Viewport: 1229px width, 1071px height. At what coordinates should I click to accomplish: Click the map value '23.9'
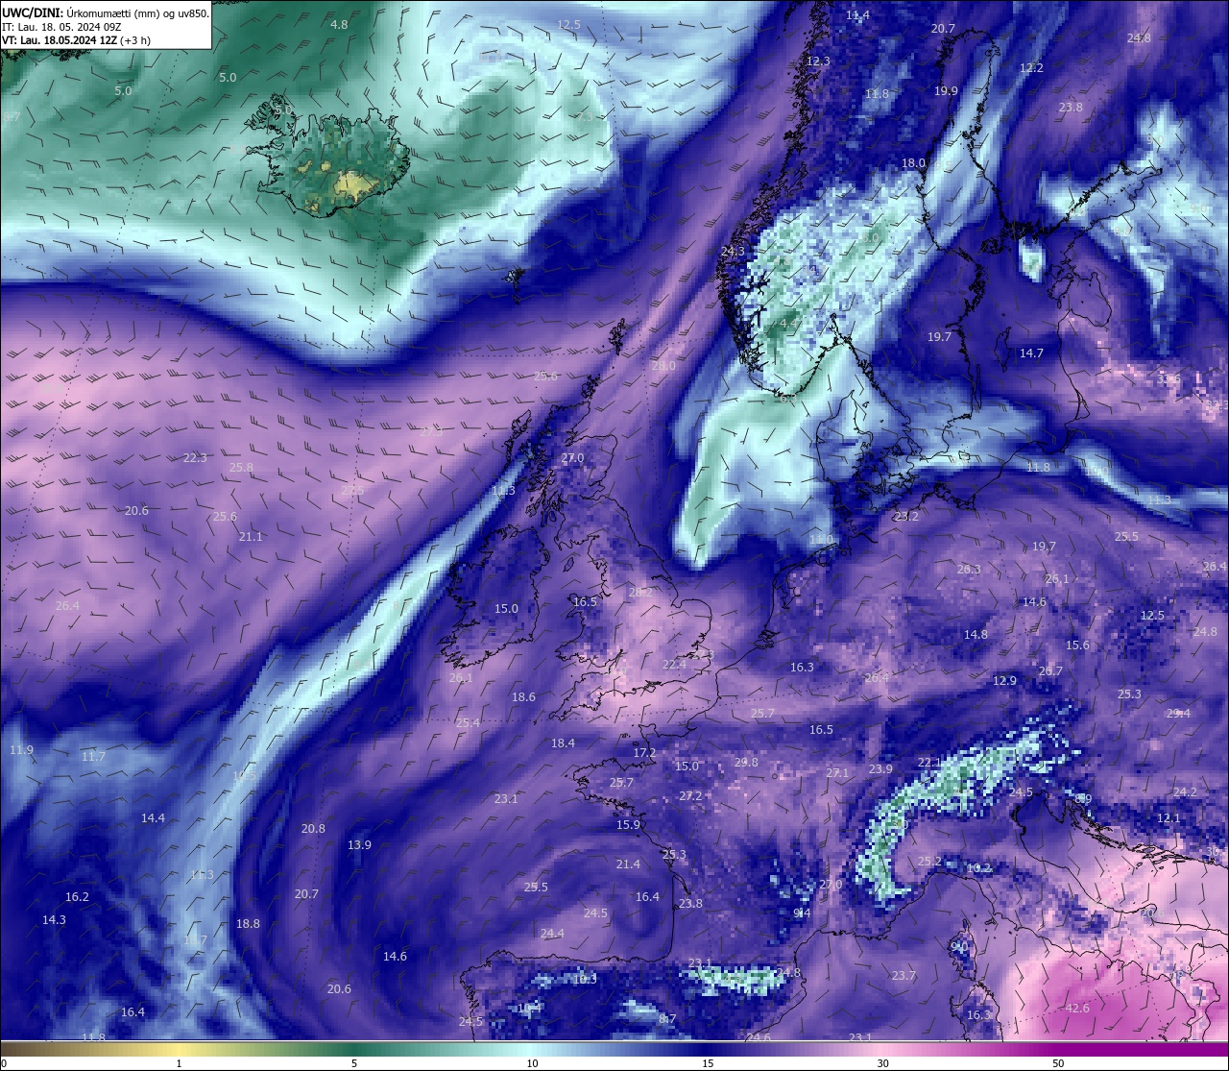tap(880, 768)
